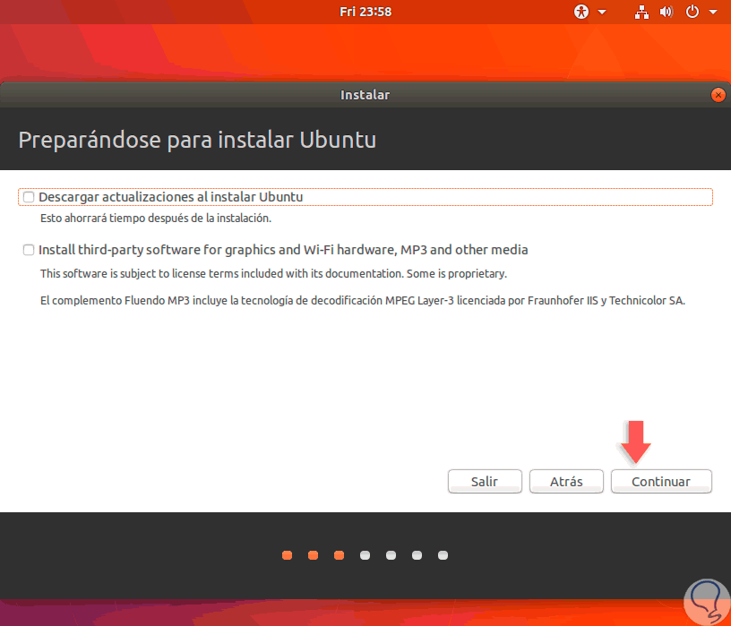Click the wired network status icon
Image resolution: width=731 pixels, height=626 pixels.
pyautogui.click(x=641, y=13)
